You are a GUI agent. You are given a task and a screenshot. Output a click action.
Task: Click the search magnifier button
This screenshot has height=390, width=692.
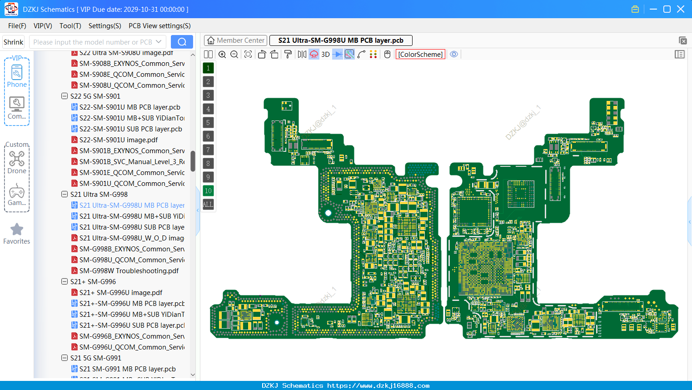coord(182,42)
